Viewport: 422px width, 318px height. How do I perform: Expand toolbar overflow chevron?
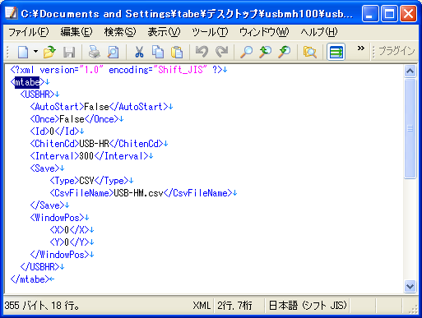click(361, 48)
